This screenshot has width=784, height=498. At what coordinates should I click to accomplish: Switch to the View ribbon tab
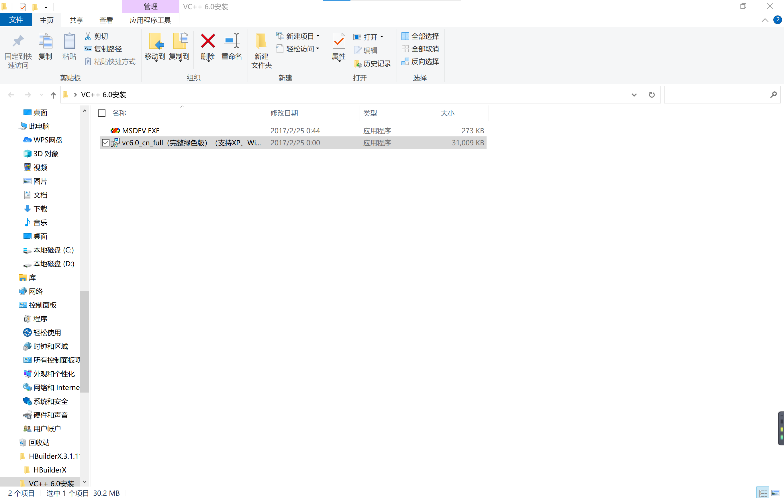[x=106, y=20]
